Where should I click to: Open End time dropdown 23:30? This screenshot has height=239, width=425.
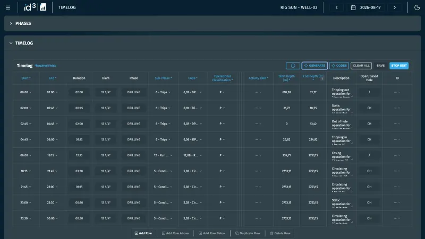[52, 202]
